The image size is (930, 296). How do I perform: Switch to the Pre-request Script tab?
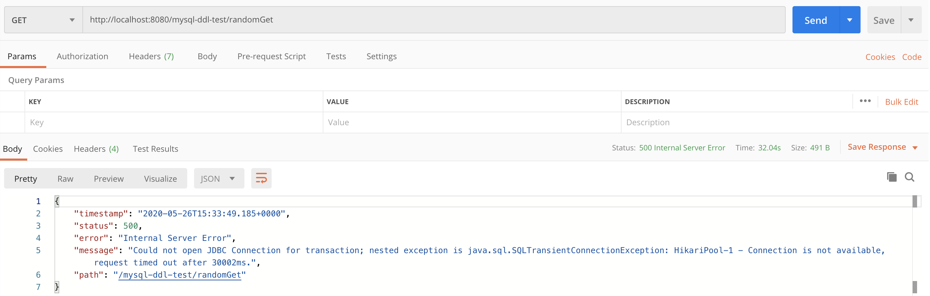pos(272,56)
